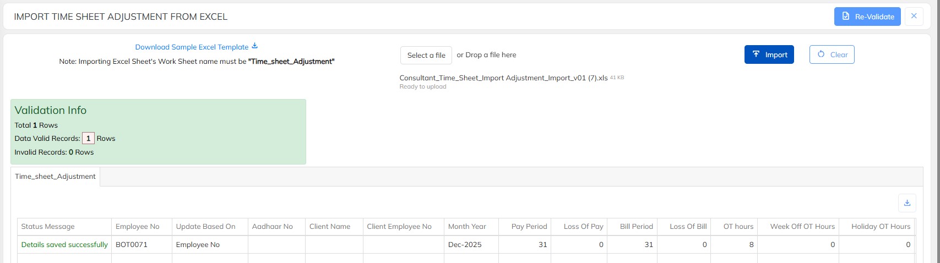Click the Status Message column header
Viewport: 940px width, 263px height.
pyautogui.click(x=48, y=227)
